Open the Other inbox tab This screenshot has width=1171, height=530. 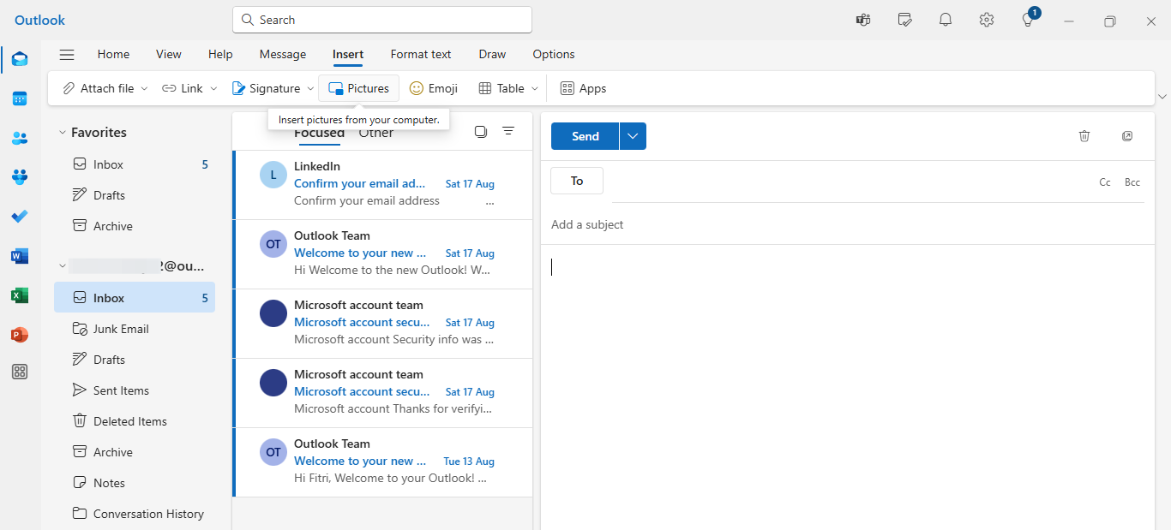click(375, 133)
